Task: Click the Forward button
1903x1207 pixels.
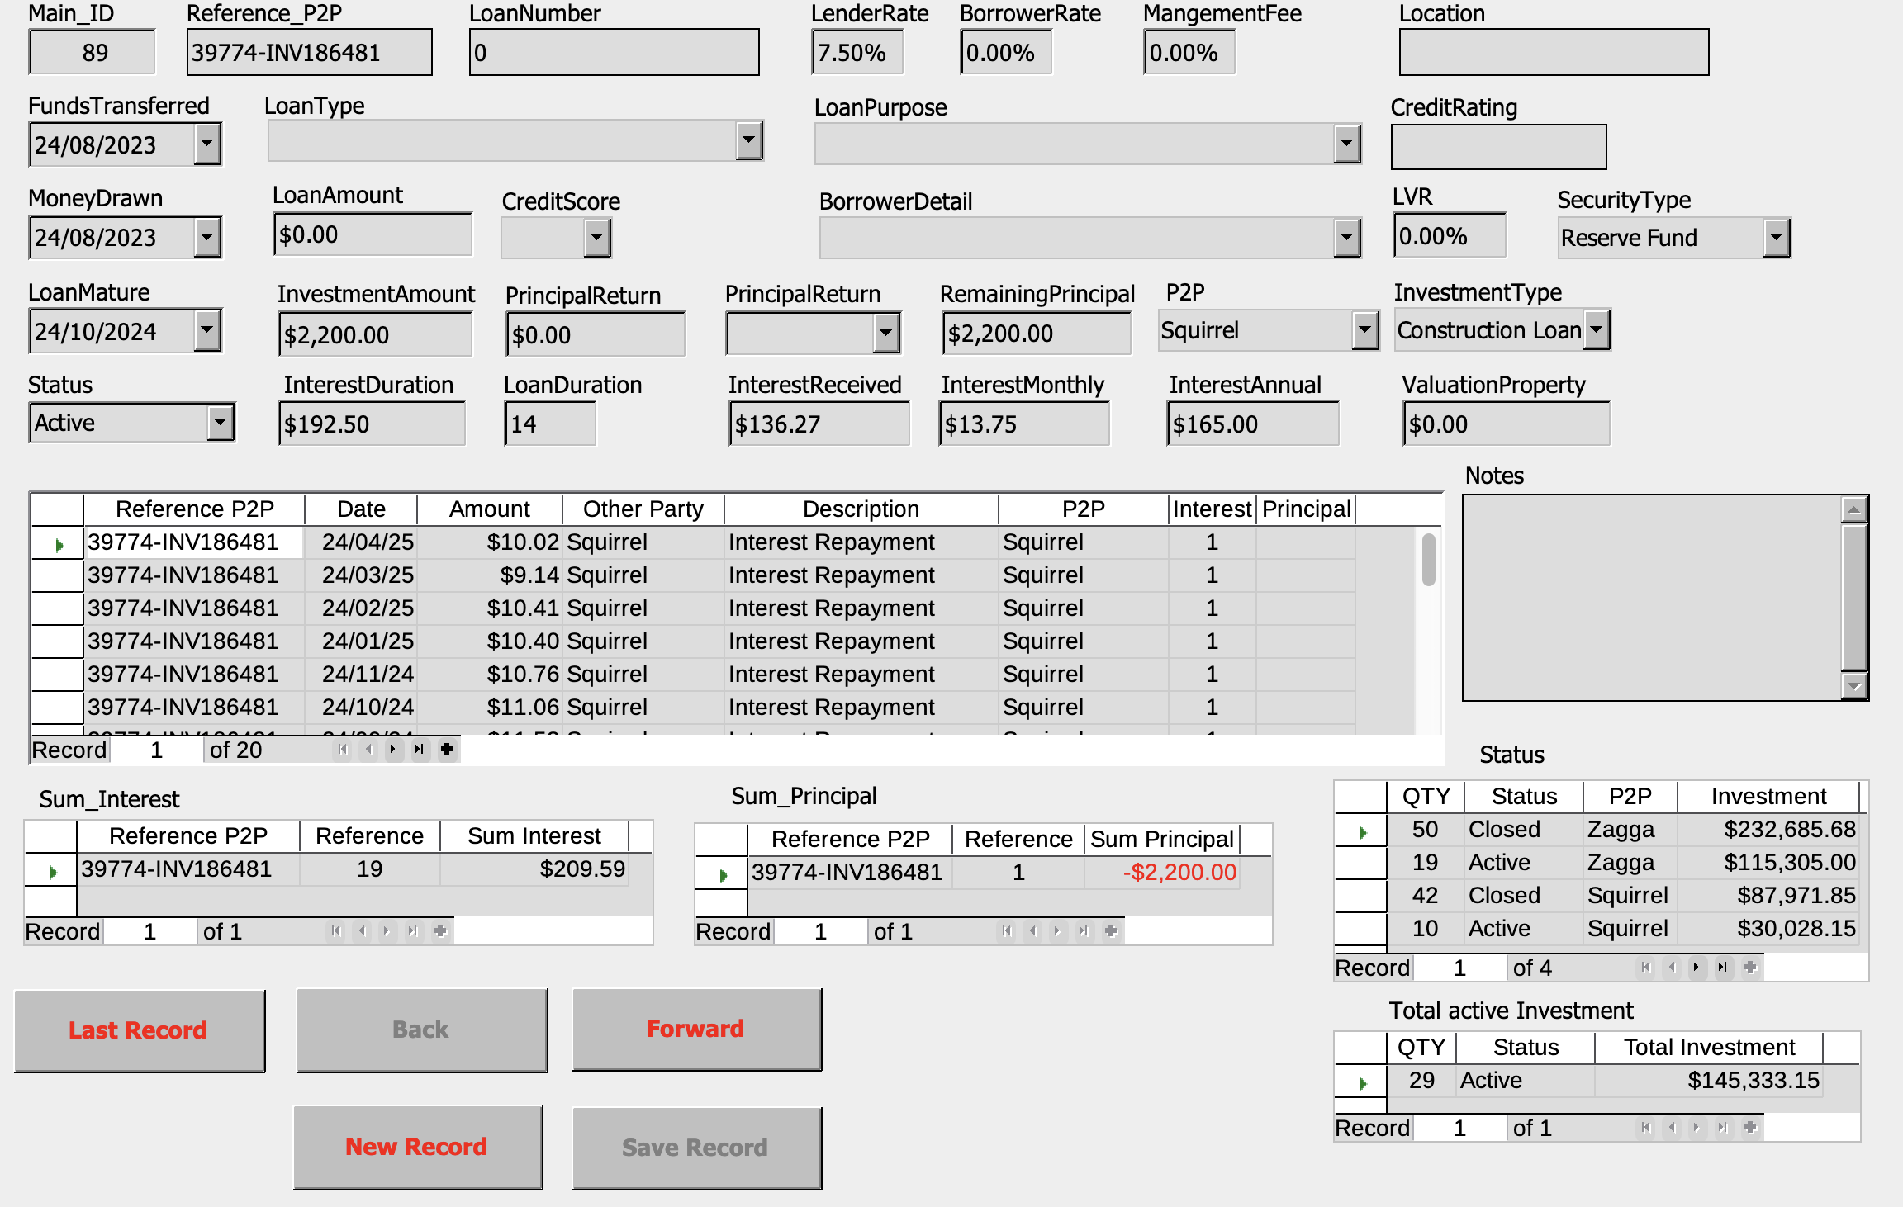Action: [696, 1029]
